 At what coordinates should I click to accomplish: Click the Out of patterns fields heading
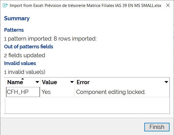click(x=29, y=47)
